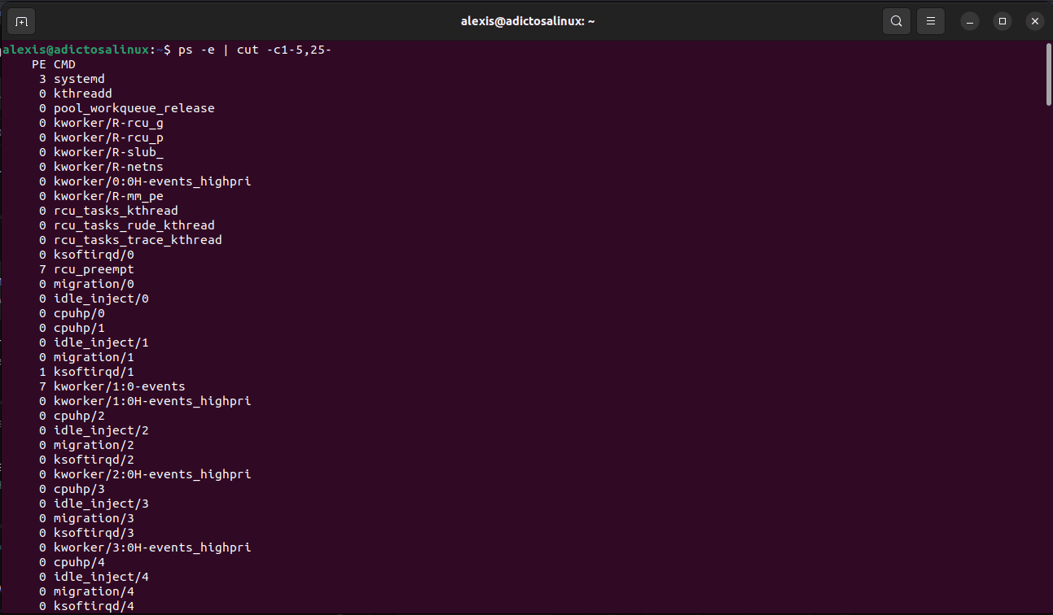Click the prompt alexis@adictosalinux text

point(76,50)
